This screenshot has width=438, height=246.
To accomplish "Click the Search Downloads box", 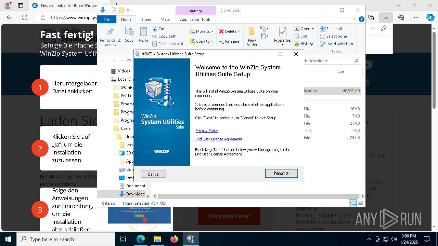I will click(328, 61).
